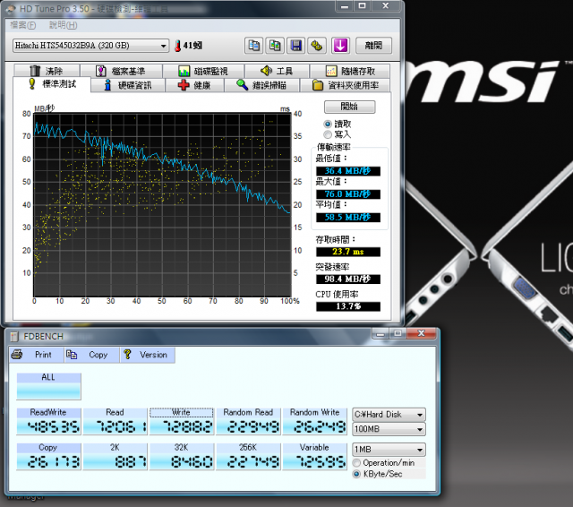Click the thermometer temperature icon
This screenshot has width=573, height=507.
[177, 46]
